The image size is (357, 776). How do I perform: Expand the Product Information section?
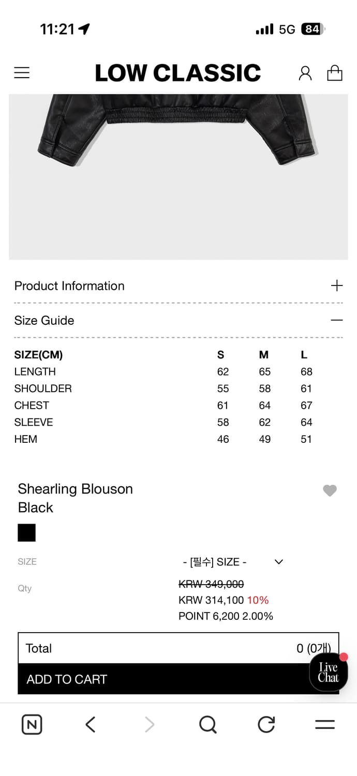(336, 286)
